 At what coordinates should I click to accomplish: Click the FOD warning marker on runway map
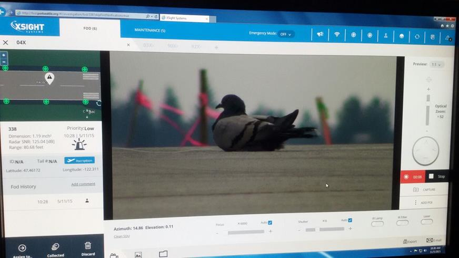click(x=49, y=79)
